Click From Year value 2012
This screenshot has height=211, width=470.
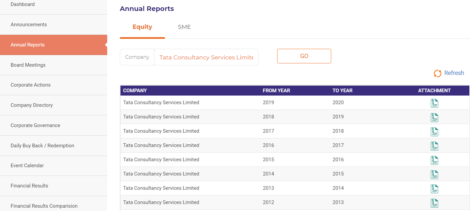268,202
